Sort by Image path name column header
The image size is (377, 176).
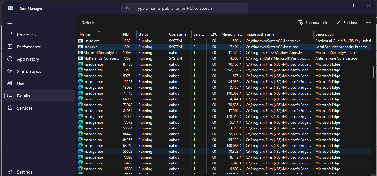pos(279,34)
